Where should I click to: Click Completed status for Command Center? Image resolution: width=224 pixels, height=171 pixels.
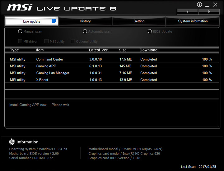point(149,59)
